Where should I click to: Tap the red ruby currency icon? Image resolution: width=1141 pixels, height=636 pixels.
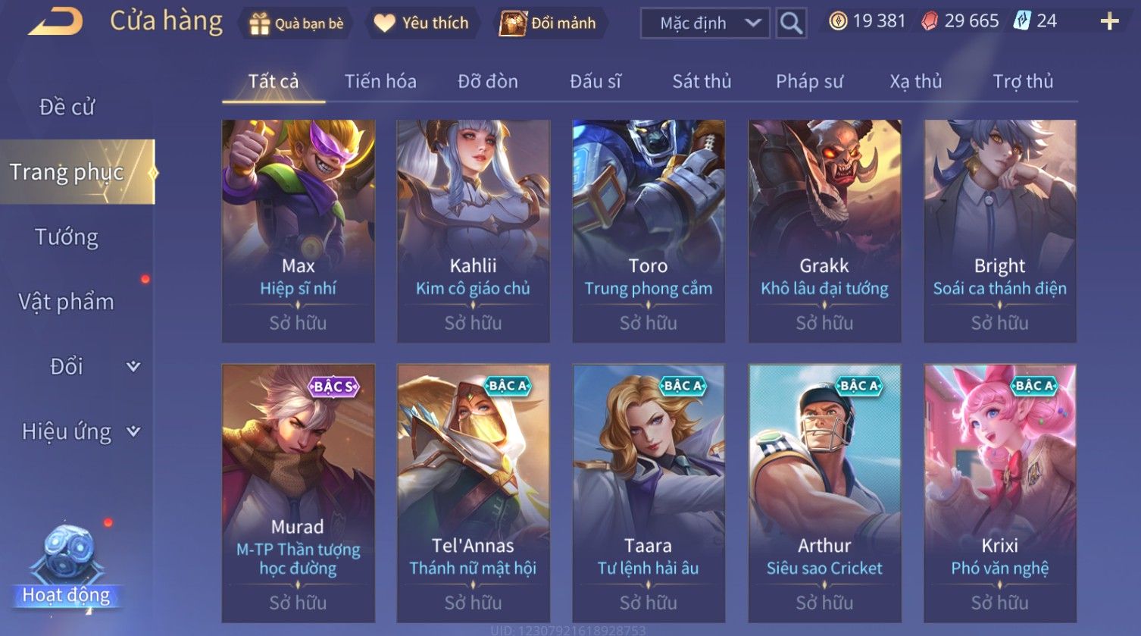tap(929, 21)
